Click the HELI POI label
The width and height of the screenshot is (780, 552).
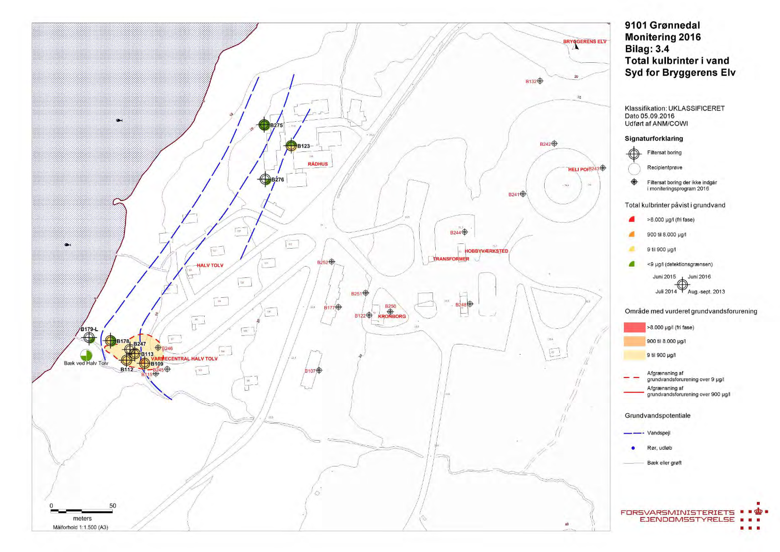pos(578,169)
